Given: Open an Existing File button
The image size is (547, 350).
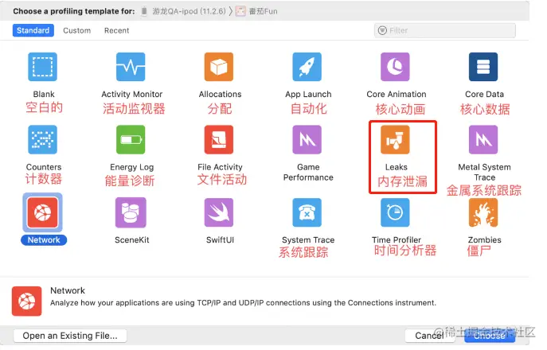Looking at the screenshot, I should point(70,336).
